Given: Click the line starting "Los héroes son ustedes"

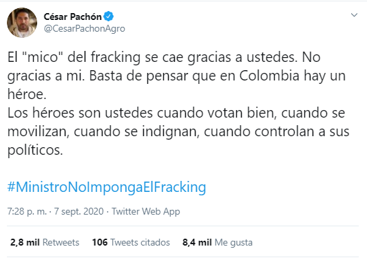Looking at the screenshot, I should [176, 113].
